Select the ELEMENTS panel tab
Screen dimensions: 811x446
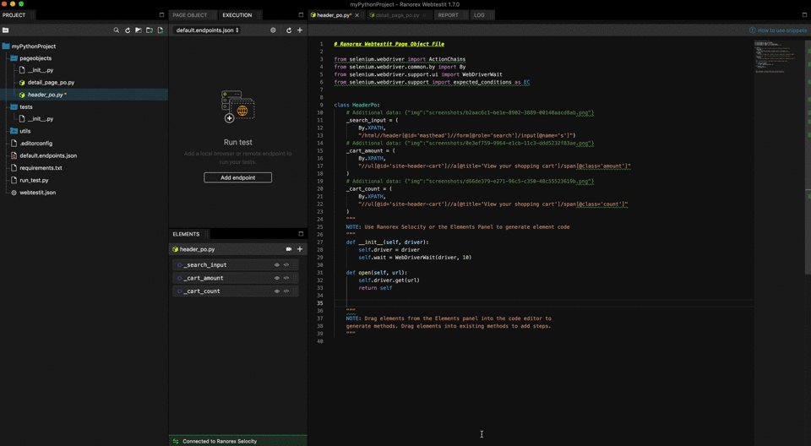[186, 234]
